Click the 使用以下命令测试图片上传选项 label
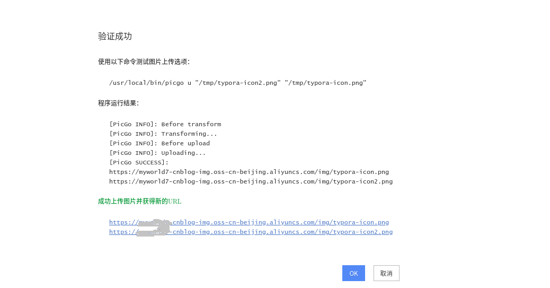Screen dimensions: 550x288 [144, 62]
